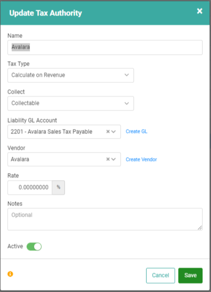211x292 pixels.
Task: Expand the Liability GL Account chevron
Action: 114,132
